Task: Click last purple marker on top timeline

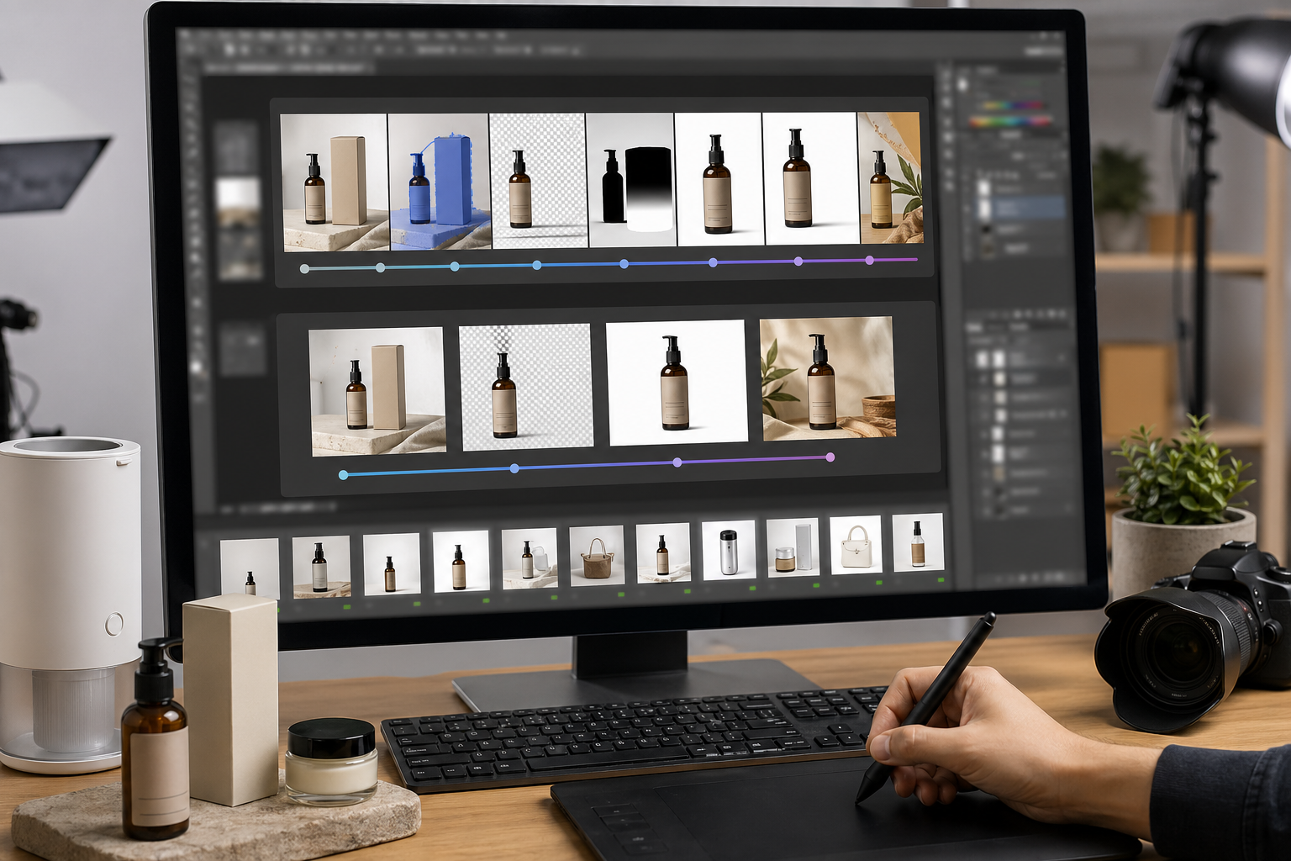Action: click(870, 261)
